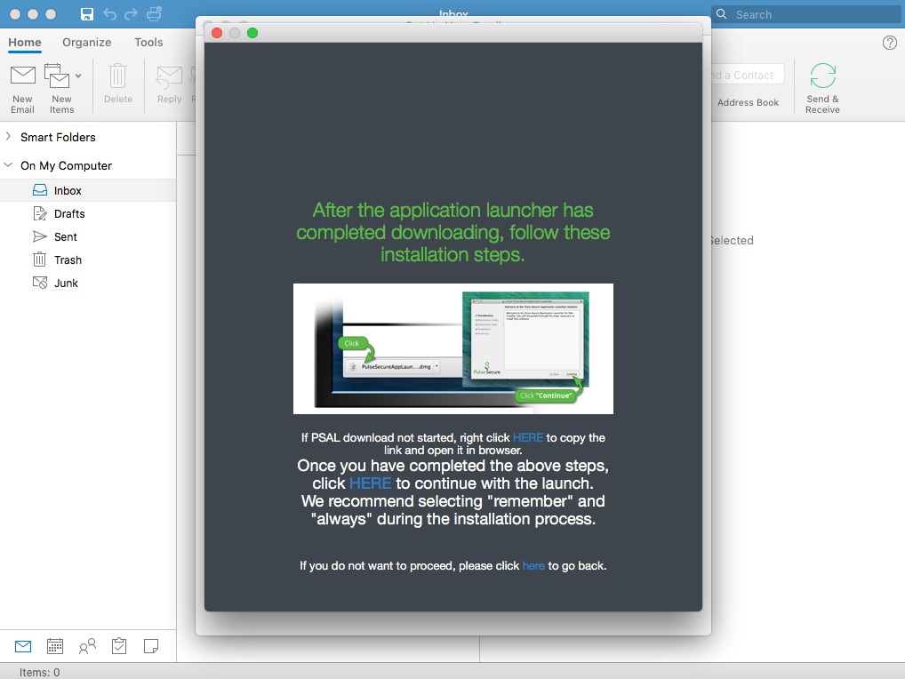Run Send & Receive sync
This screenshot has height=679, width=905.
click(x=822, y=88)
